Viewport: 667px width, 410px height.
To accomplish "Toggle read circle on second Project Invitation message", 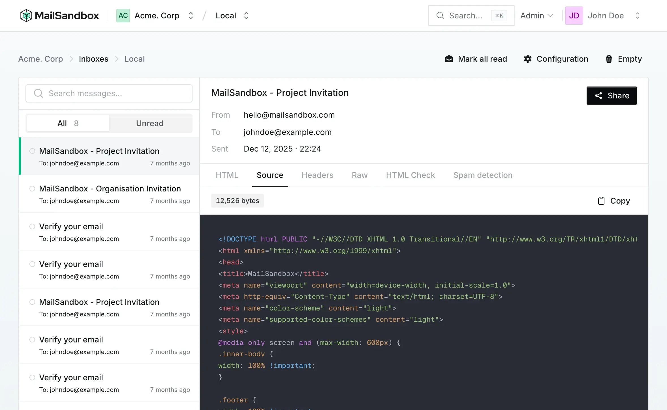I will click(32, 302).
